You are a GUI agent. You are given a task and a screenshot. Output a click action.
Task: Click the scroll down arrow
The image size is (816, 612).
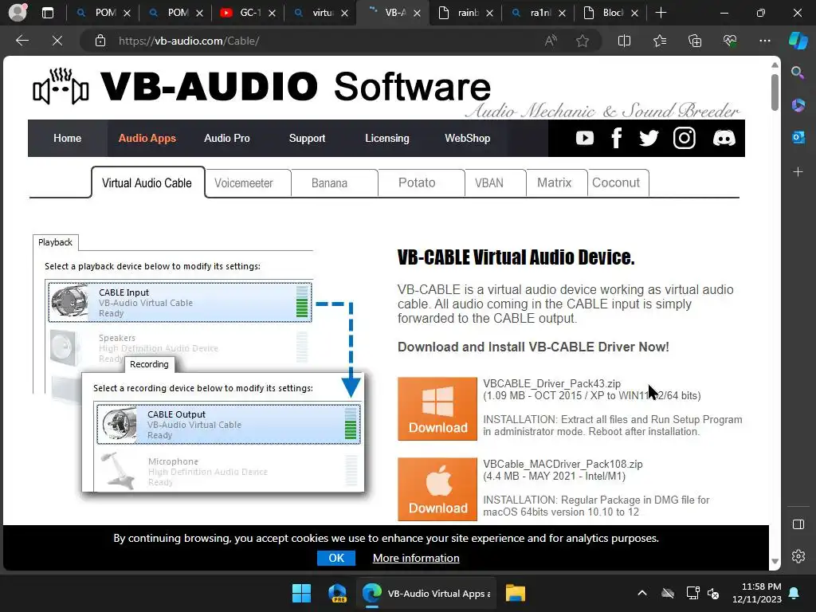click(775, 562)
